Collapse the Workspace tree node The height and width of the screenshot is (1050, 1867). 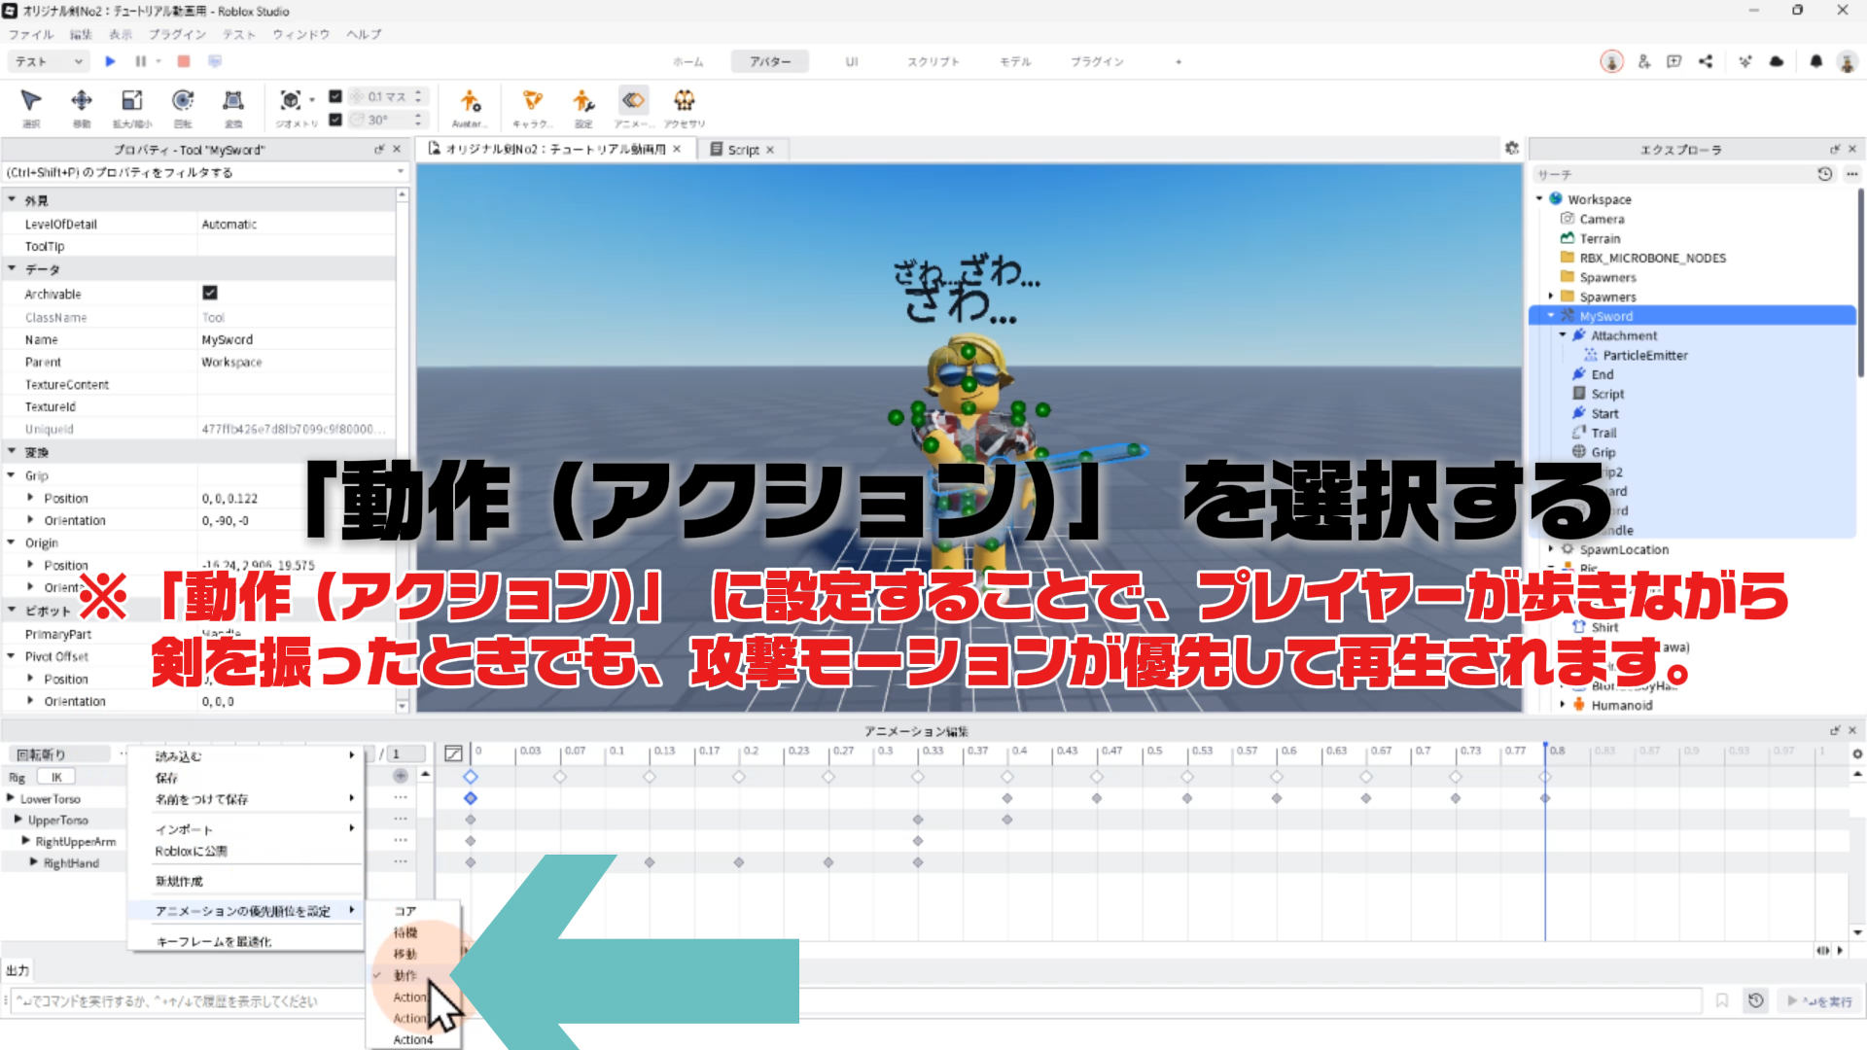point(1539,199)
